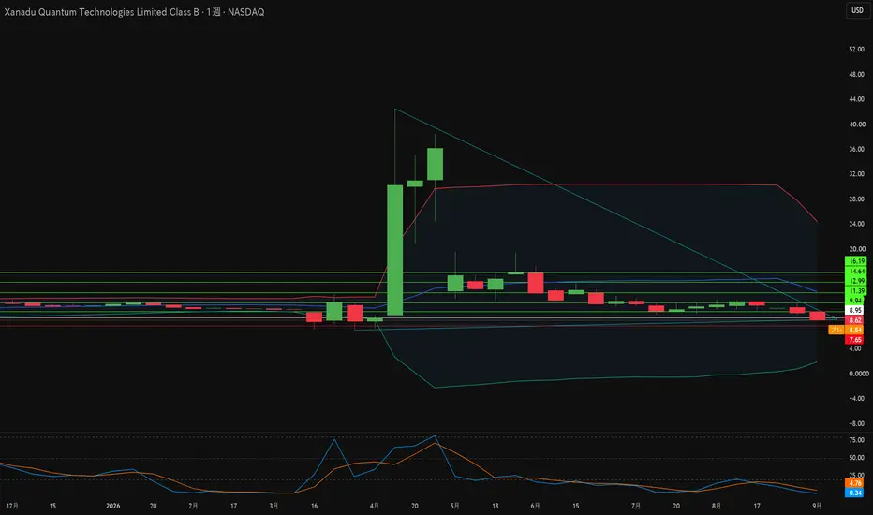873x515 pixels.
Task: Click the 16.19 green price label
Action: point(856,261)
